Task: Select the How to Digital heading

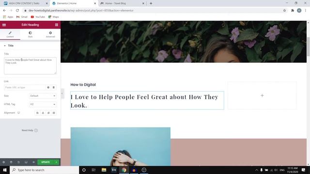Action: tap(83, 85)
